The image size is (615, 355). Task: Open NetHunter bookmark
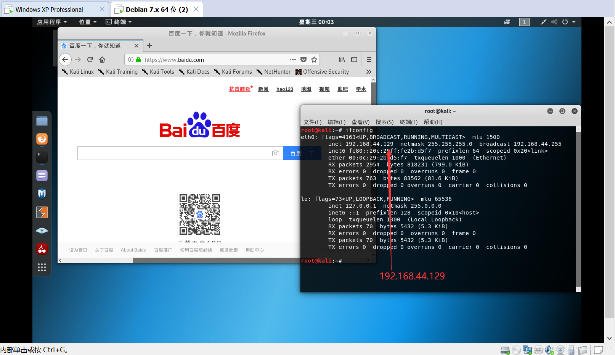pyautogui.click(x=273, y=72)
